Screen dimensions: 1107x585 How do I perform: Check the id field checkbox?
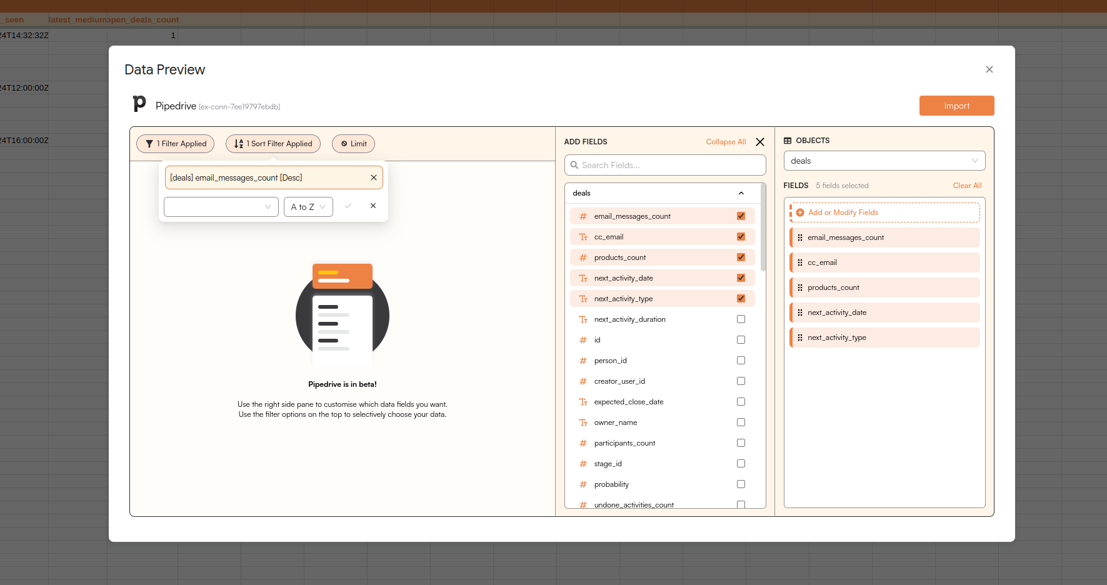741,340
